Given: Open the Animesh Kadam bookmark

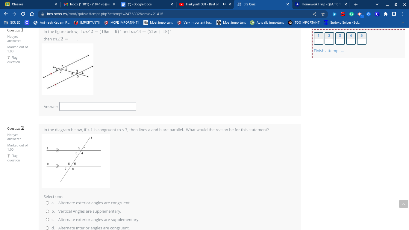Looking at the screenshot, I should coord(51,22).
